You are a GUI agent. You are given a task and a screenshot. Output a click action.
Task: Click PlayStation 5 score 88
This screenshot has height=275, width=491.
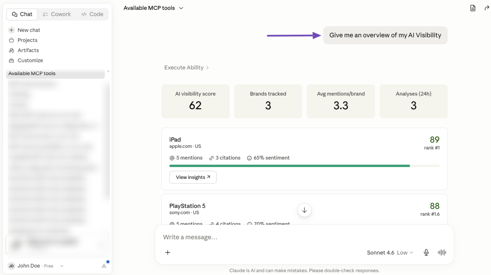coord(435,206)
